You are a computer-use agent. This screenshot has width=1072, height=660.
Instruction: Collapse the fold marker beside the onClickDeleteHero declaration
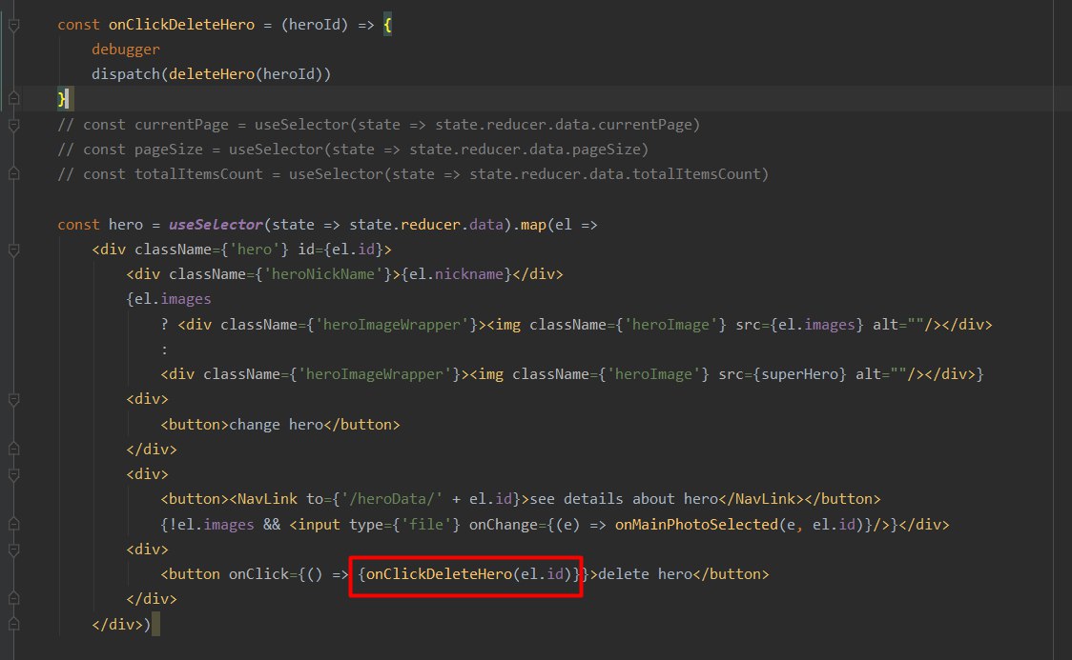point(13,26)
